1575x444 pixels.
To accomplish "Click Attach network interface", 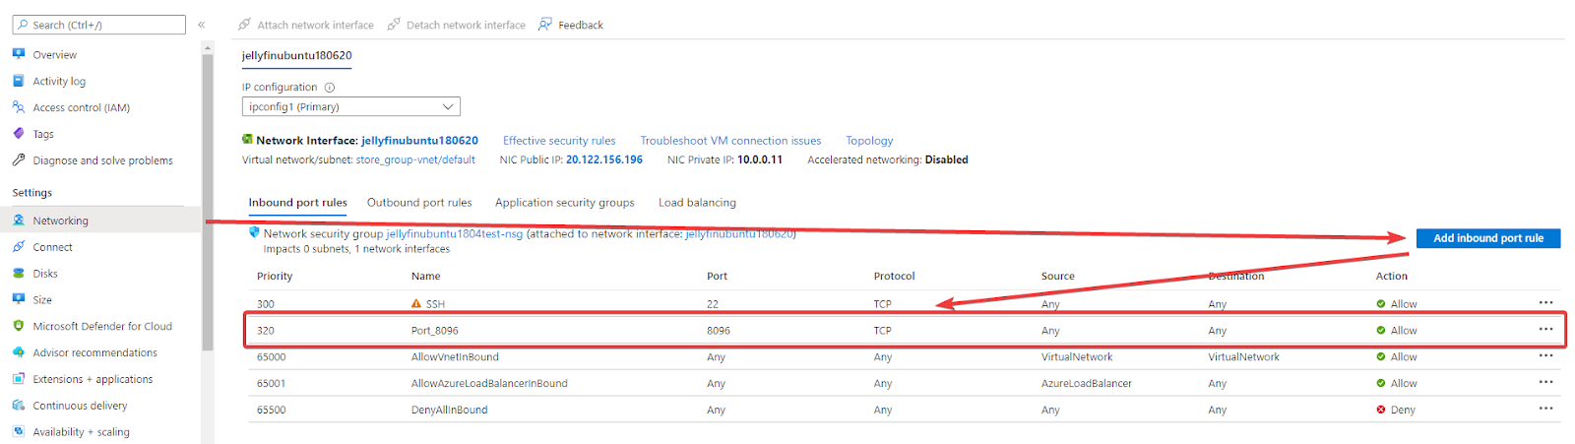I will [x=306, y=25].
